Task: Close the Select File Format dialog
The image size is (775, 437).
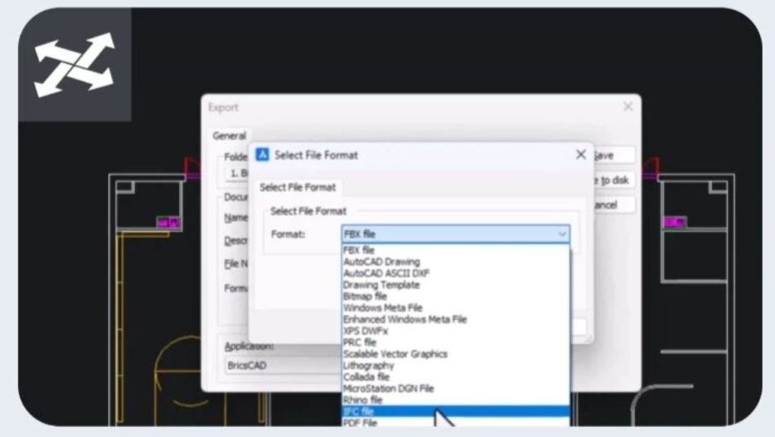Action: (x=581, y=155)
